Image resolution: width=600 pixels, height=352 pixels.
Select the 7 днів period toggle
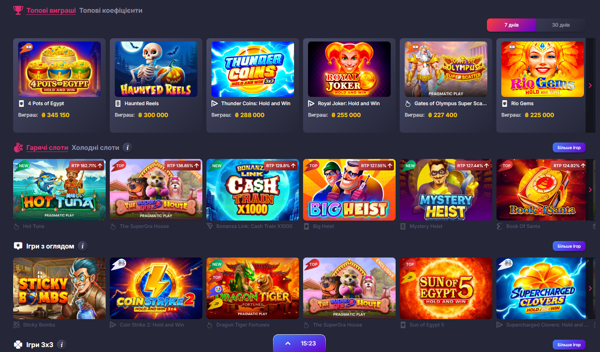click(512, 25)
